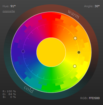
Task: Select the dark olive base hue handle
Action: (x=79, y=52)
